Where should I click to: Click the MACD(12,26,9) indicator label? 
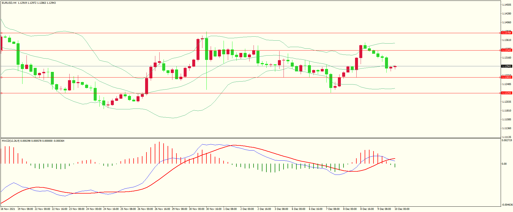[11, 141]
